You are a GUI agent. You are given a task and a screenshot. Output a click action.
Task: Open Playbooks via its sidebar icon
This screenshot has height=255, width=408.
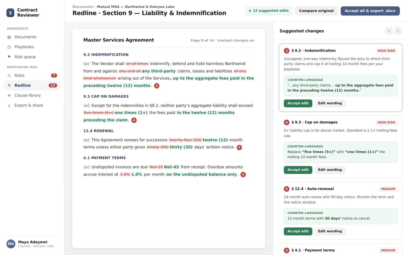click(x=9, y=47)
